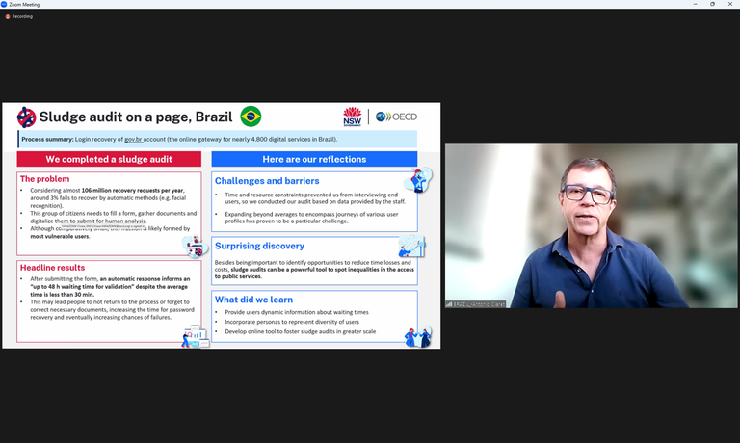740x443 pixels.
Task: Click the shared slide presentation area
Action: 222,225
